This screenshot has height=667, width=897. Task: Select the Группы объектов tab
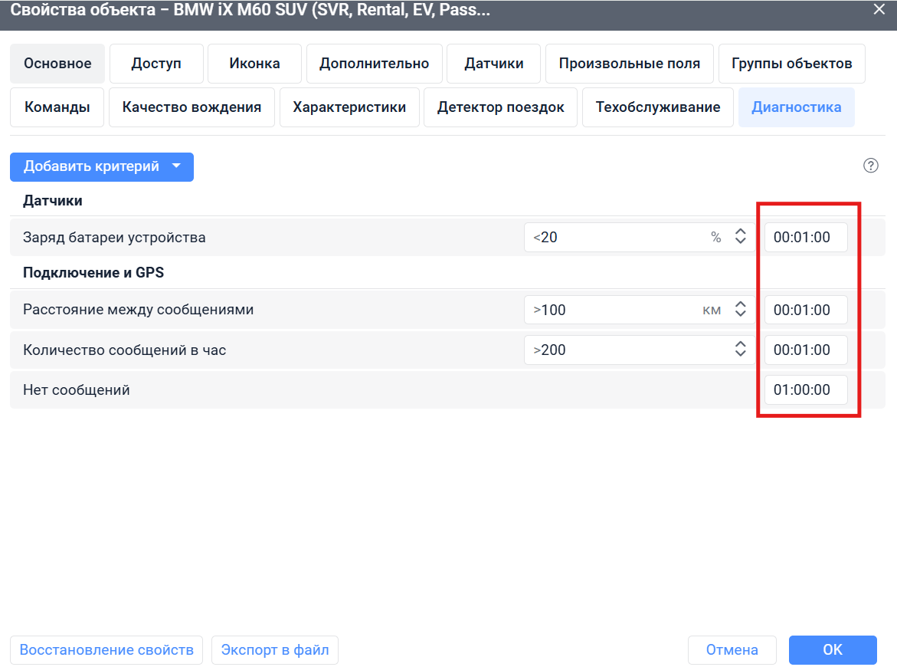coord(791,64)
